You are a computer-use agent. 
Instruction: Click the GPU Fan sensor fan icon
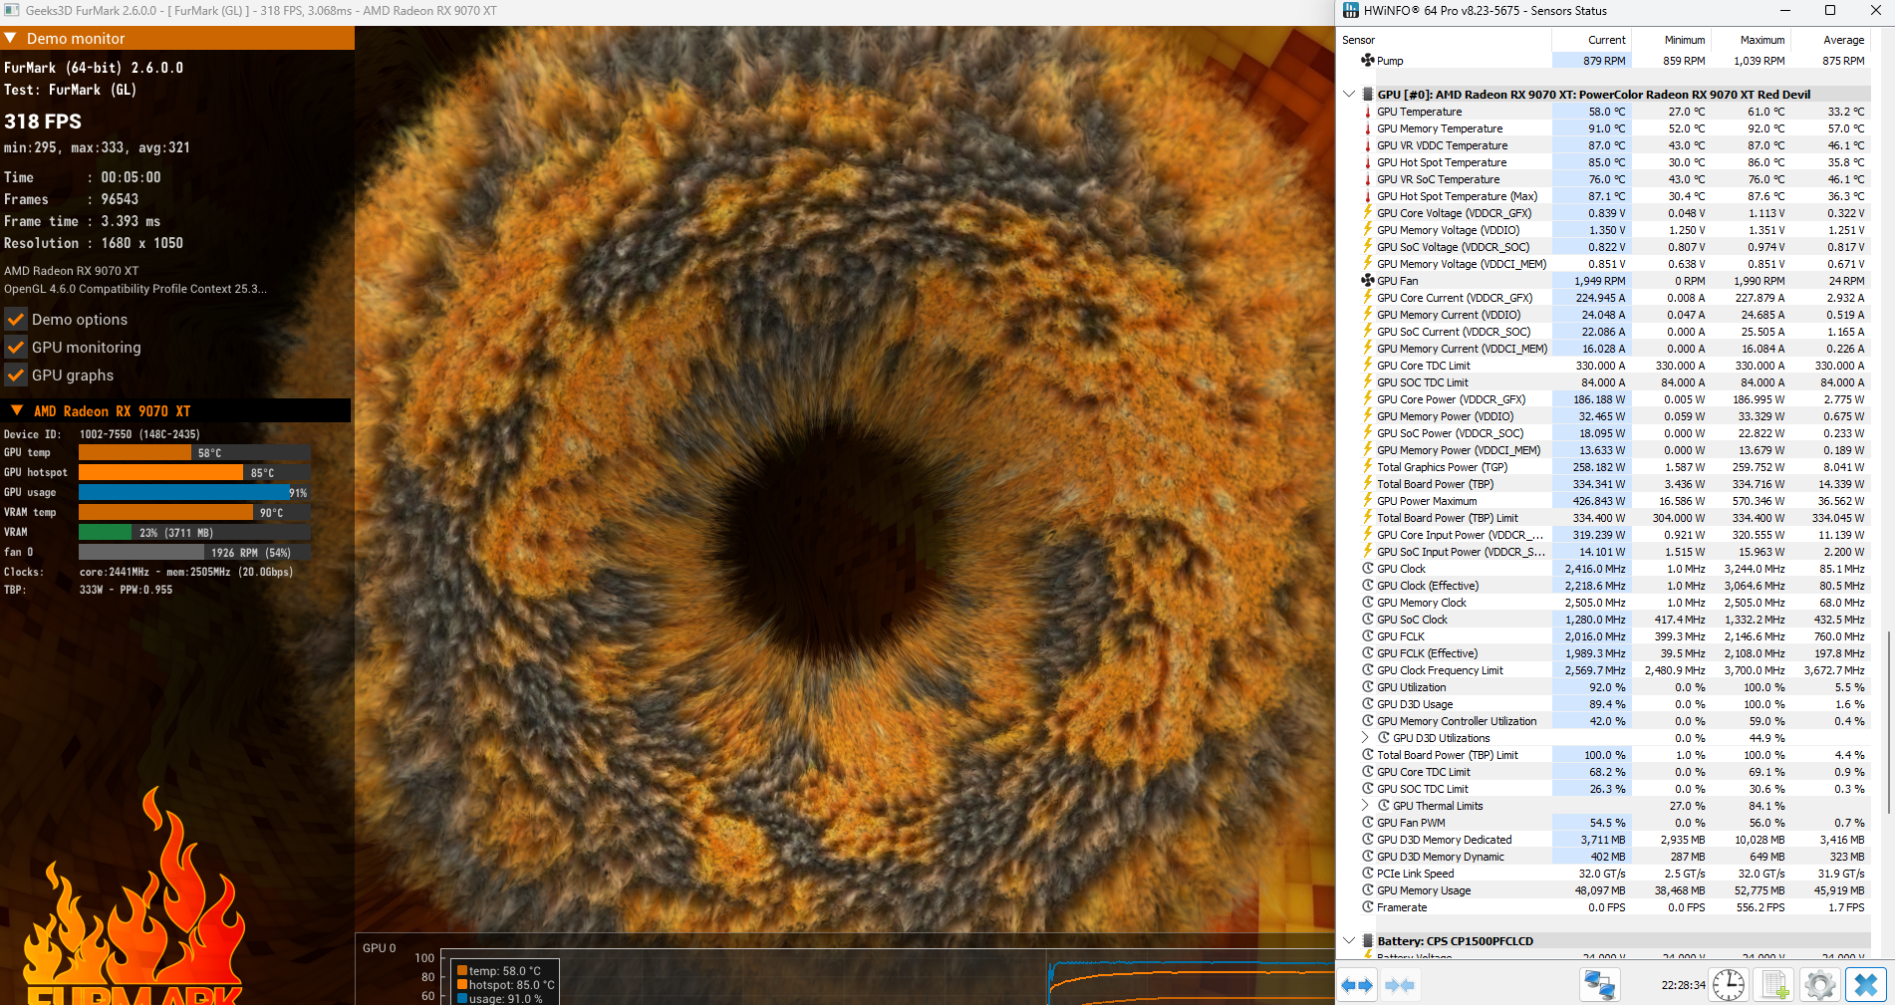pyautogui.click(x=1368, y=281)
